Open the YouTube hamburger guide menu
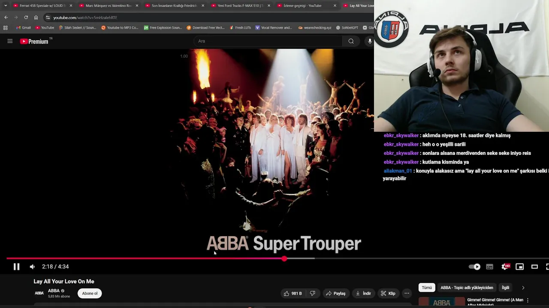The image size is (549, 308). (x=10, y=41)
